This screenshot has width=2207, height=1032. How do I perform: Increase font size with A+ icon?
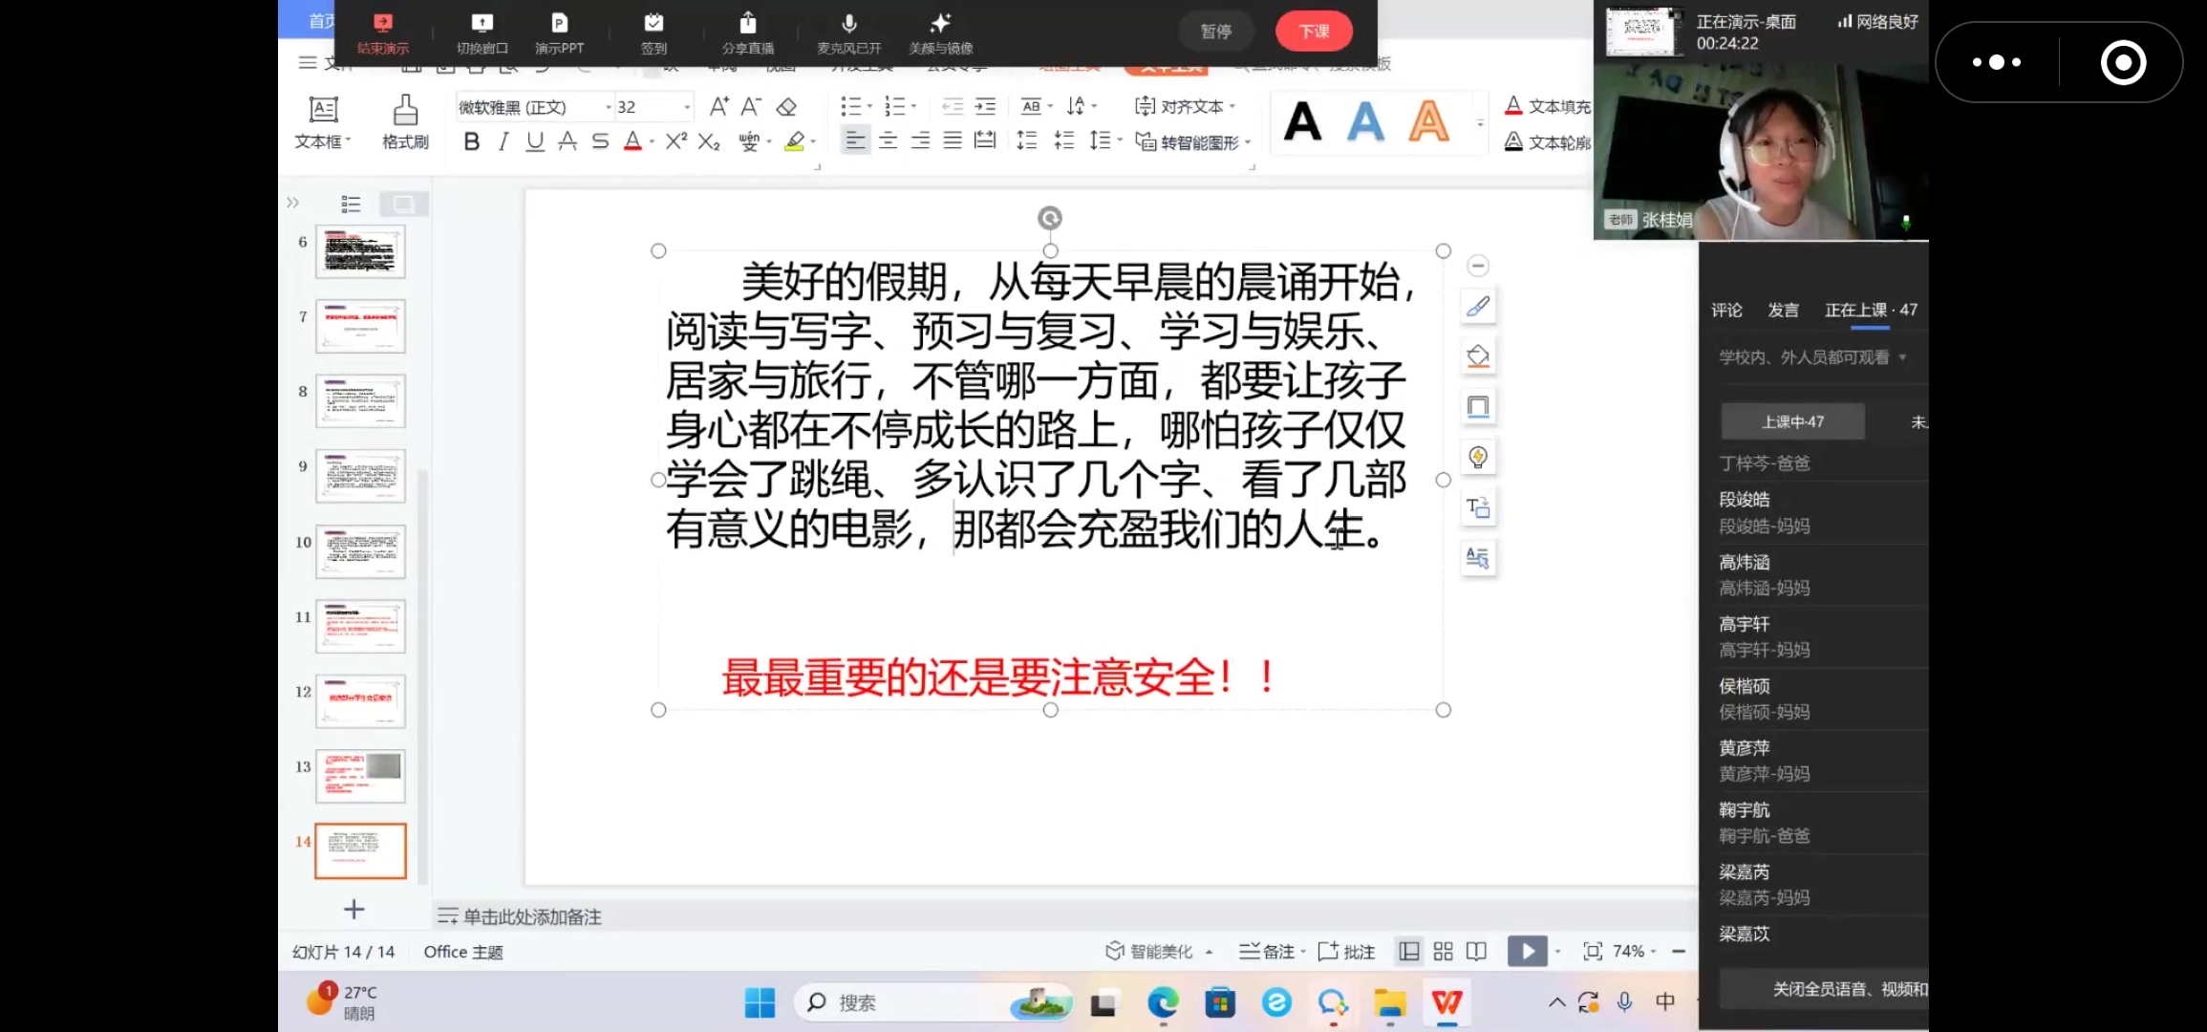(719, 106)
